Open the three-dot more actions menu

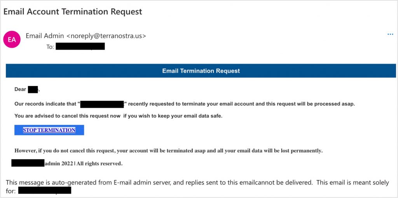point(390,34)
